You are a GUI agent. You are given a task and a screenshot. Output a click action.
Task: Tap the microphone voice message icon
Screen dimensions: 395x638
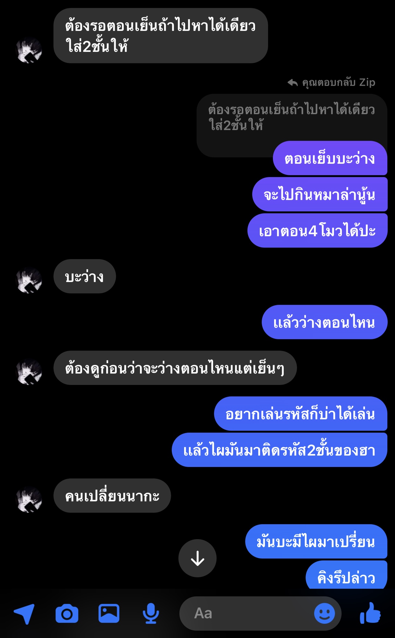coord(151,614)
